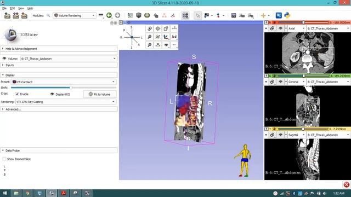351x197 pixels.
Task: Open the Extensions Manager icon
Action: 279,15
